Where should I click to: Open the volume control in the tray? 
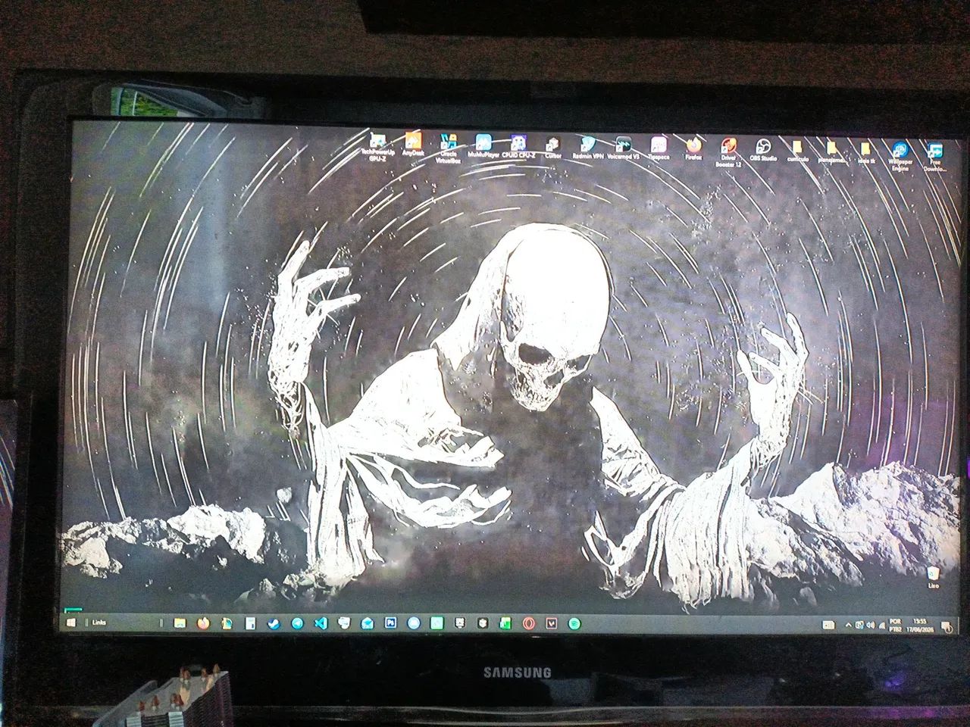click(869, 625)
